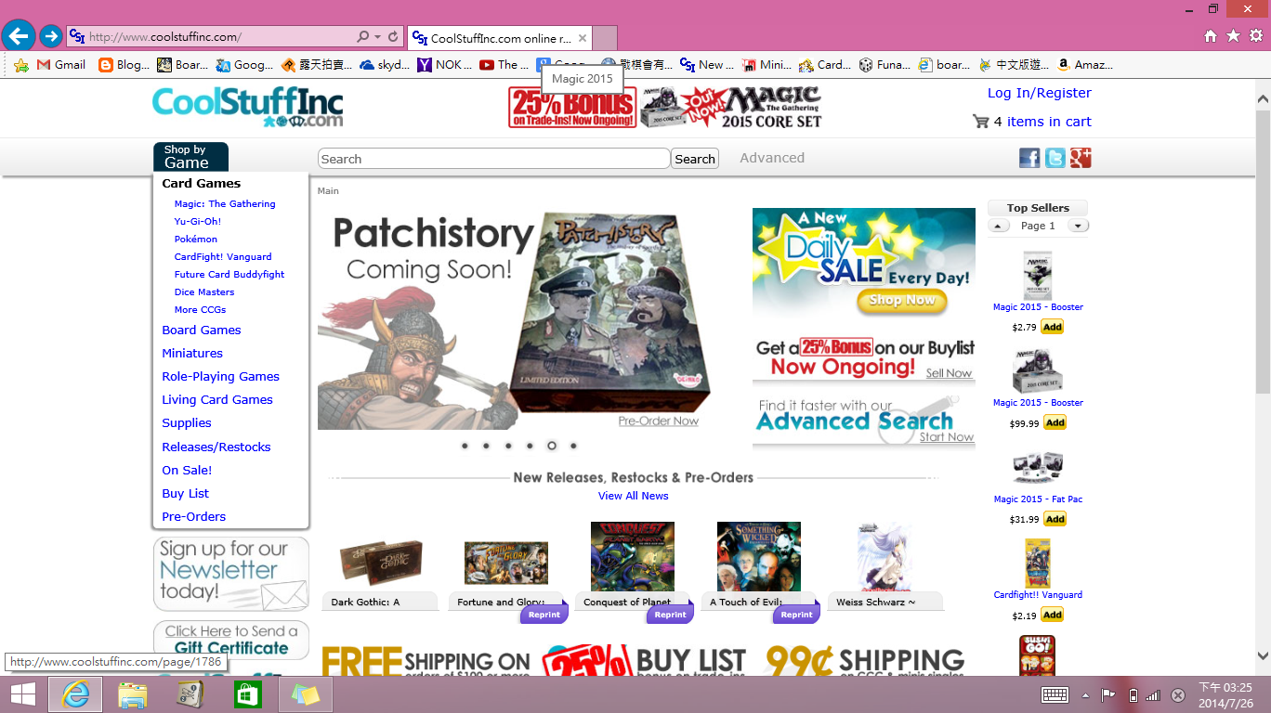
Task: Add Magic 2015 Fat Pack $31.99 to cart
Action: (1055, 519)
